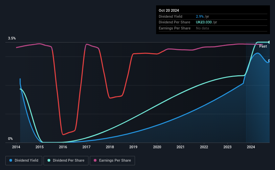Viewport: 275px width, 170px height.
Task: Click the teal Dividend Per Share legend dot
Action: click(x=49, y=160)
